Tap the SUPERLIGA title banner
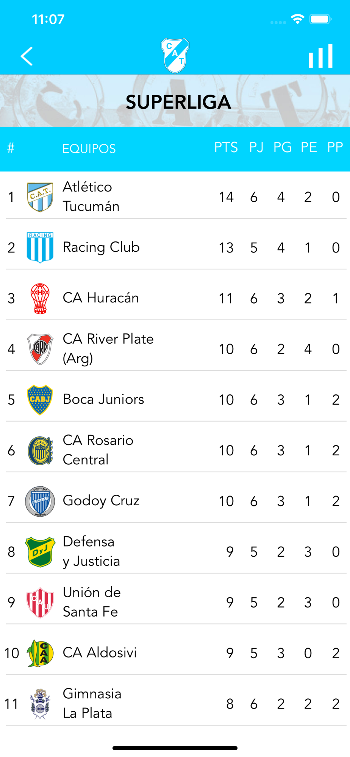The width and height of the screenshot is (350, 757). (x=178, y=102)
